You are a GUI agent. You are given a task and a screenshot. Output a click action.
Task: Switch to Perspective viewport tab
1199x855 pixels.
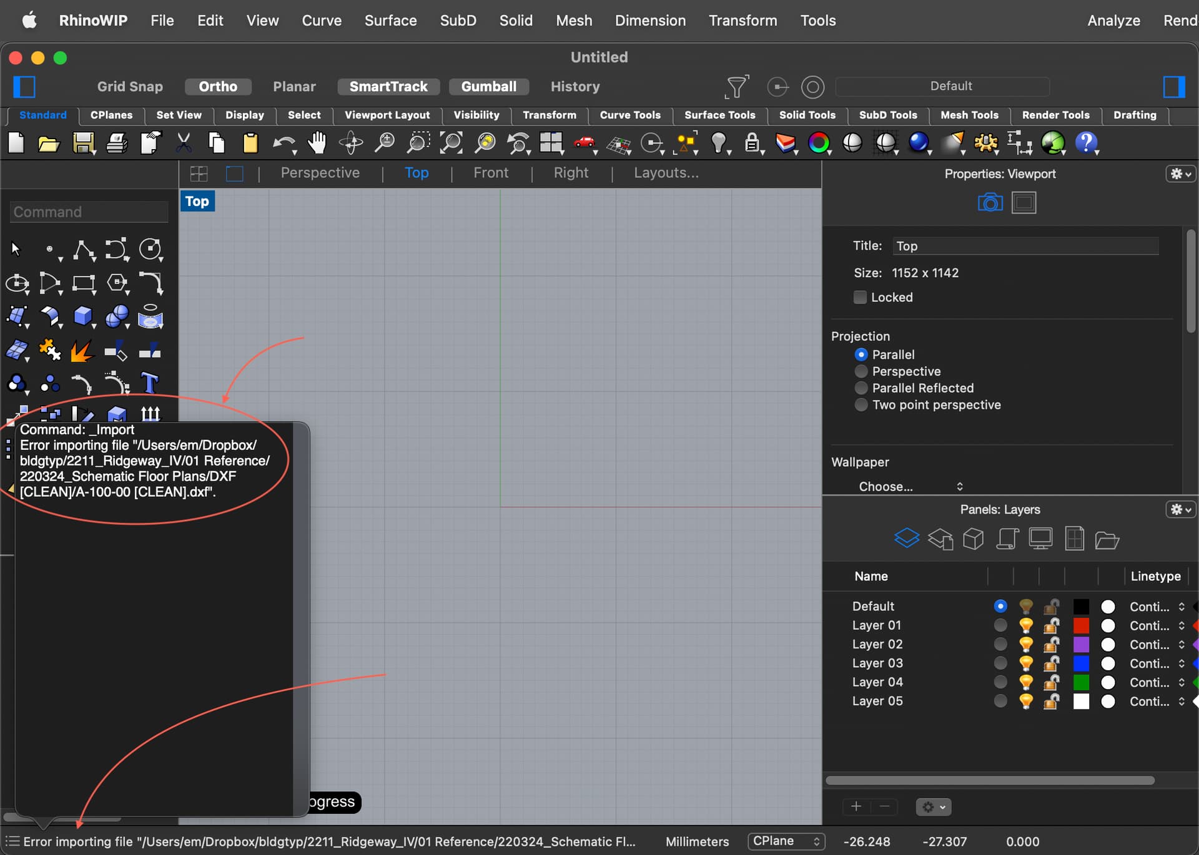pyautogui.click(x=320, y=173)
